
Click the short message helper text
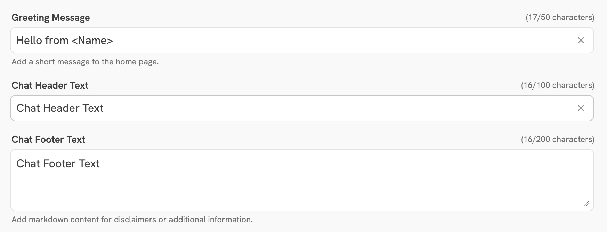click(85, 62)
